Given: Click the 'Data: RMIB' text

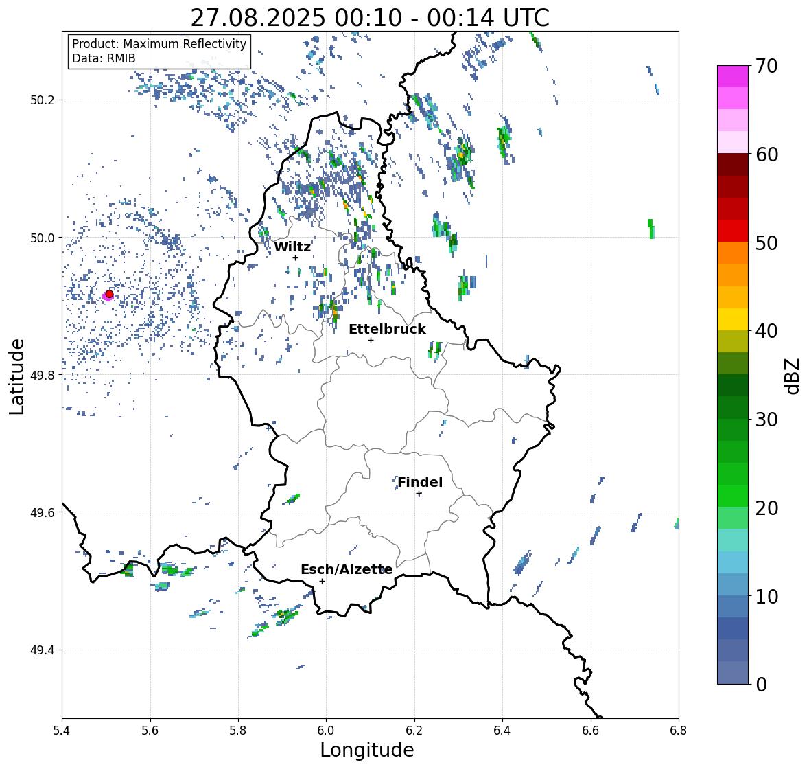Looking at the screenshot, I should tap(104, 58).
